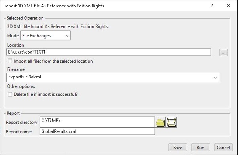This screenshot has width=238, height=155.
Task: Click the Report group label
Action: pos(13,113)
